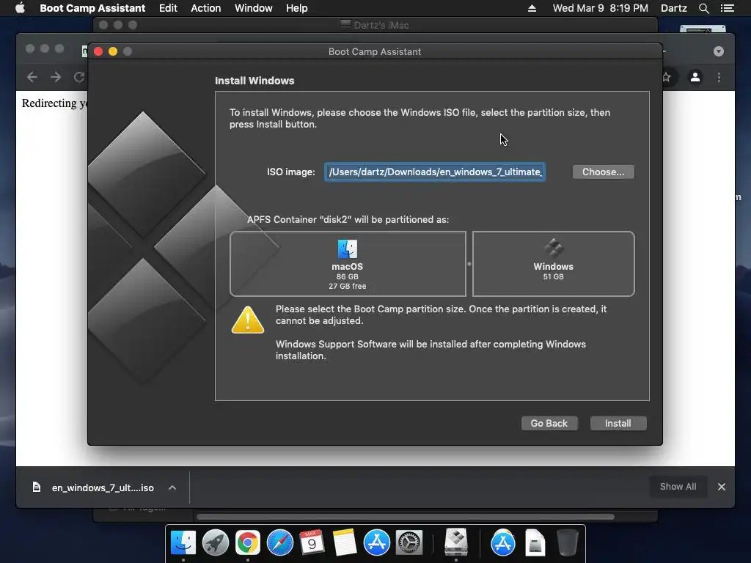Open Spotlight search in menu bar

[703, 8]
